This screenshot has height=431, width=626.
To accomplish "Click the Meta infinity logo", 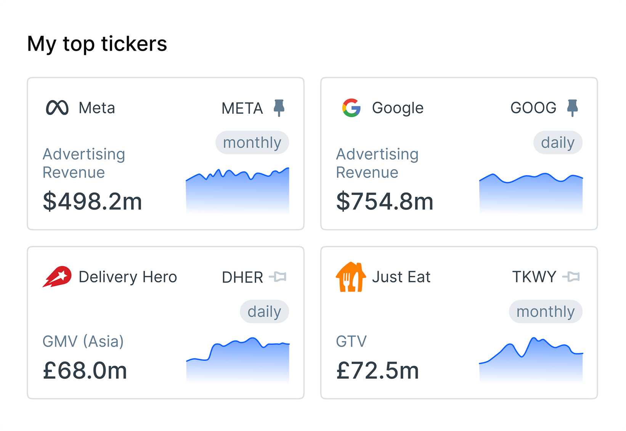I will click(56, 108).
